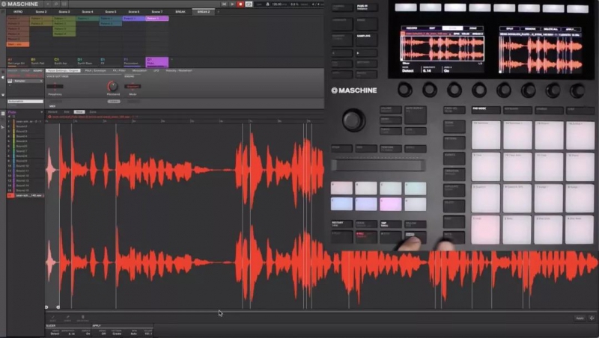Click the icon right of Apply

pyautogui.click(x=592, y=318)
